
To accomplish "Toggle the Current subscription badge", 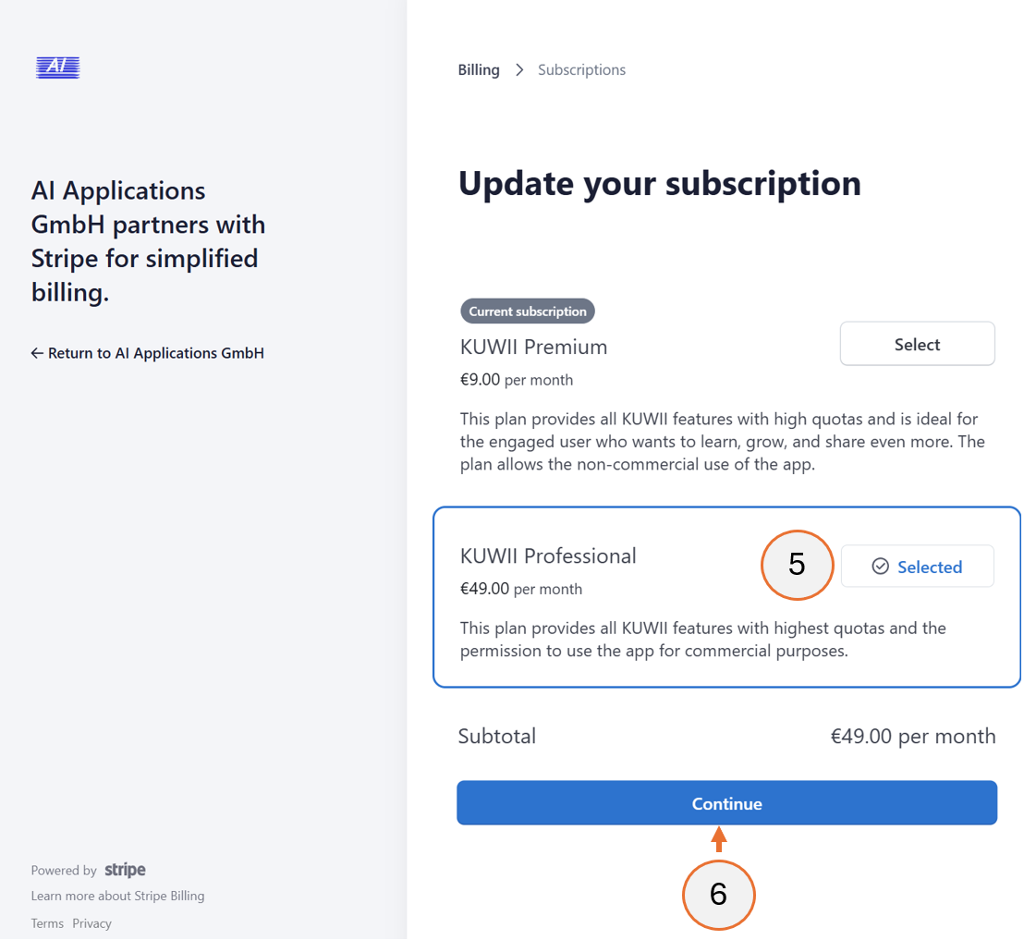I will 527,311.
